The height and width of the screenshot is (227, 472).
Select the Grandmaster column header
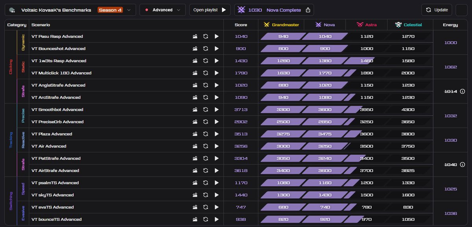281,25
